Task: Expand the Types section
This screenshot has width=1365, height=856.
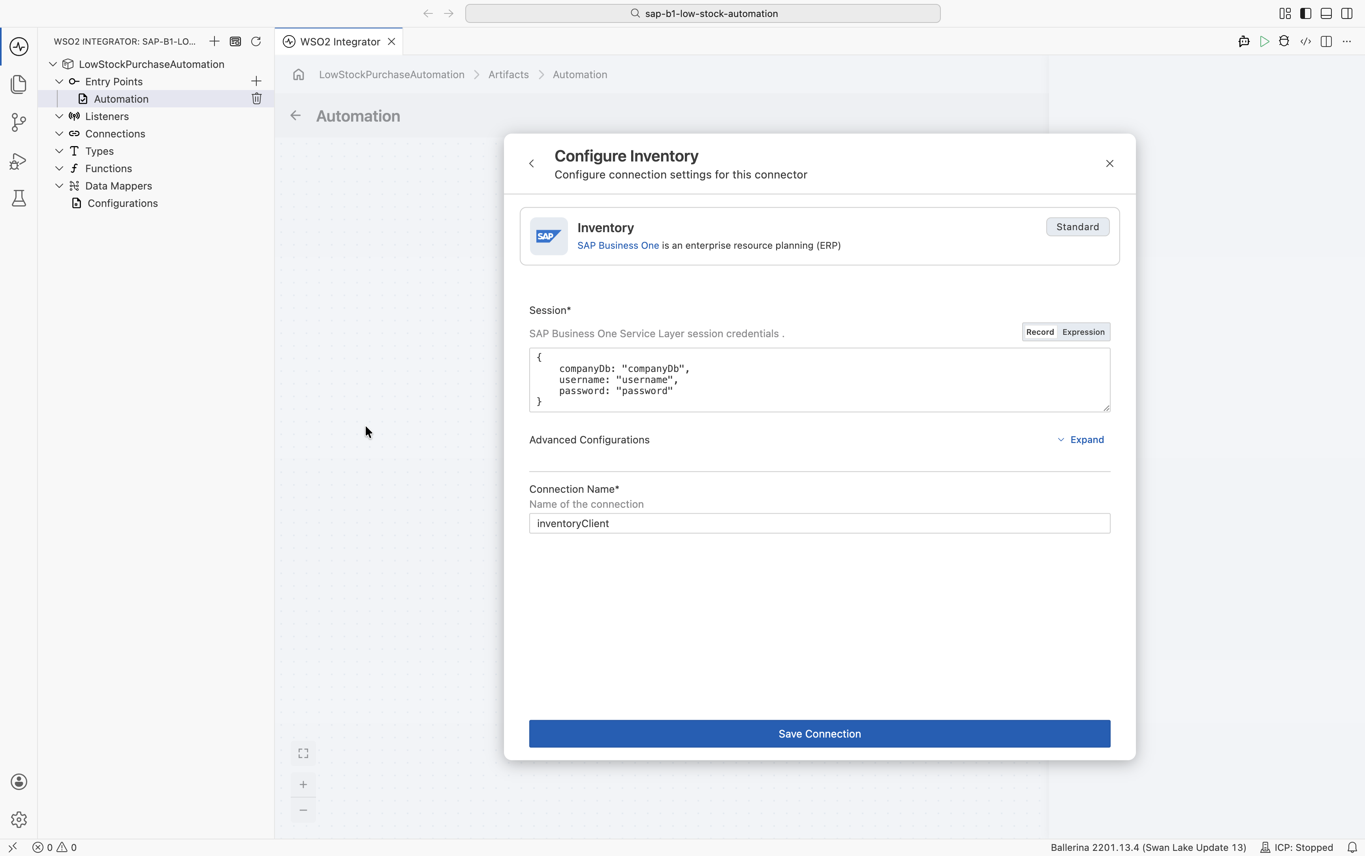Action: (x=59, y=151)
